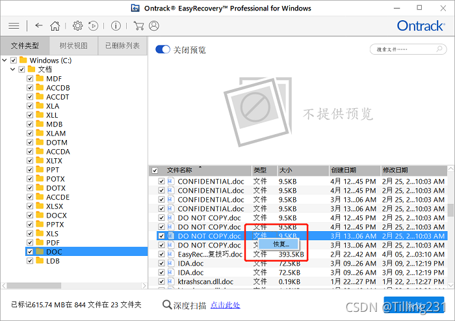Click the 点击此处 deep scan link
The image size is (455, 321).
pos(225,305)
